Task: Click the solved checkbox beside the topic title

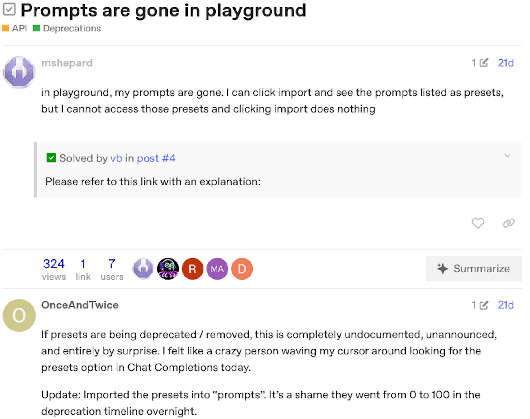Action: point(9,9)
